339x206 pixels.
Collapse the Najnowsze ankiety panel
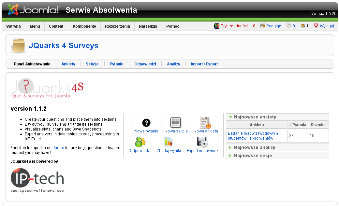coord(277,117)
